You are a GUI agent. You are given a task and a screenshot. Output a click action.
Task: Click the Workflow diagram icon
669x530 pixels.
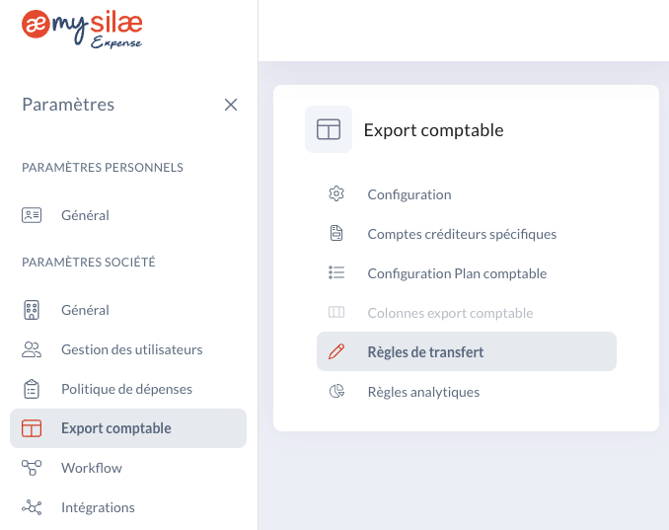point(32,468)
